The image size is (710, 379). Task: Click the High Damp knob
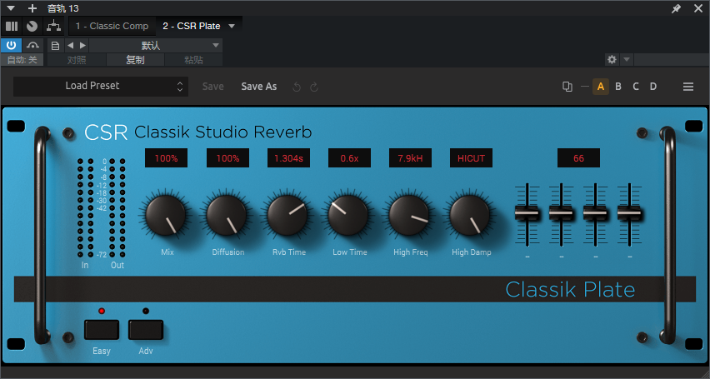[470, 216]
